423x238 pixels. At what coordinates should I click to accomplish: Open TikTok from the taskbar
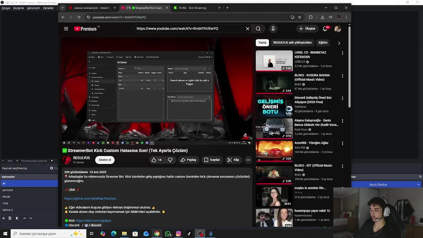pyautogui.click(x=189, y=234)
